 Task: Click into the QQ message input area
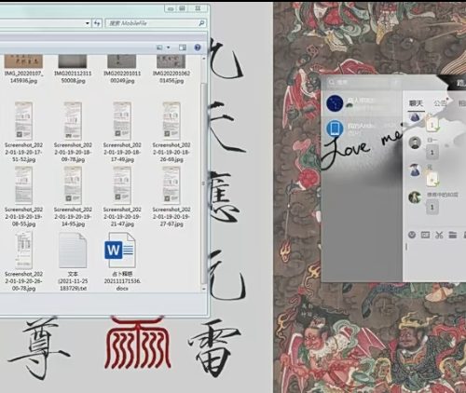coord(435,261)
